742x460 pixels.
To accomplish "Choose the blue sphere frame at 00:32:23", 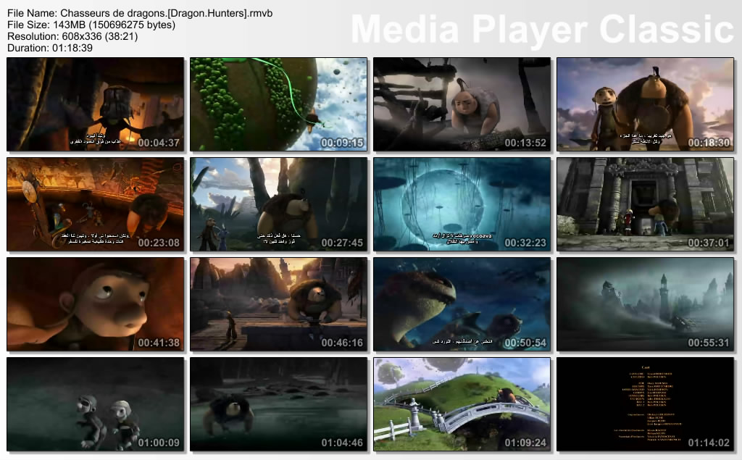I will coord(462,204).
